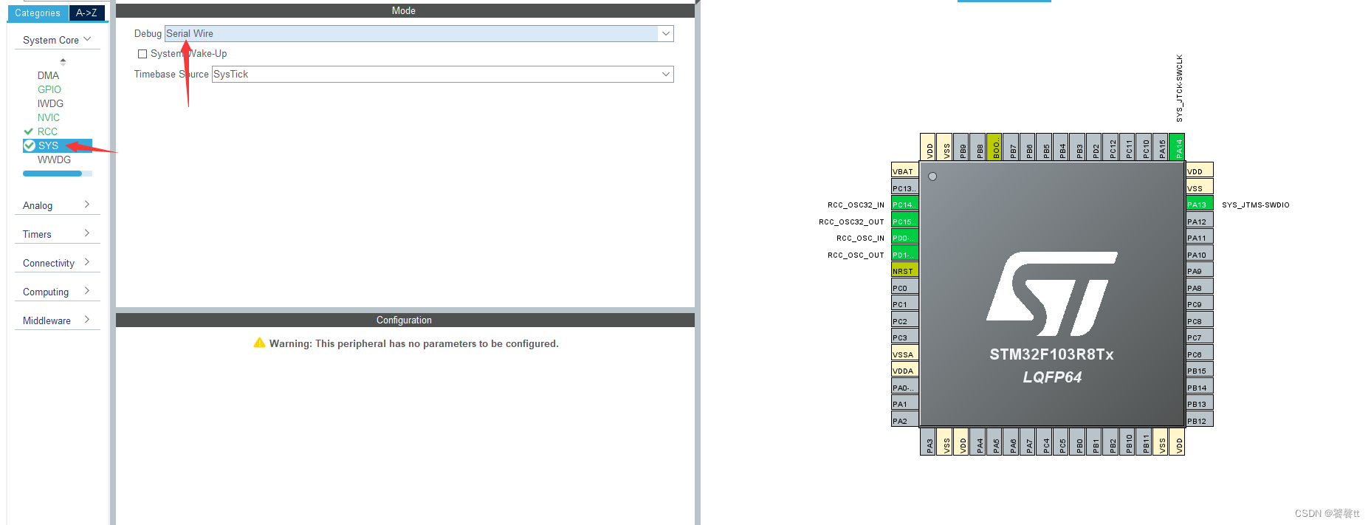Click pin PA1 on the chip
The width and height of the screenshot is (1371, 525).
pyautogui.click(x=905, y=404)
